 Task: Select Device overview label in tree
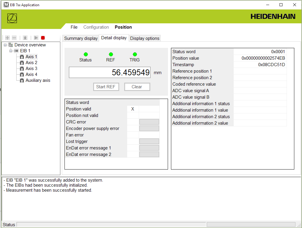(30, 45)
